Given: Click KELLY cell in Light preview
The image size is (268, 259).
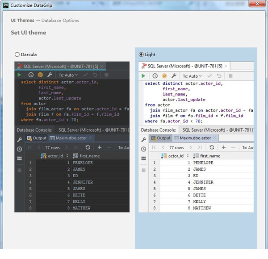Looking at the screenshot, I should click(223, 201).
